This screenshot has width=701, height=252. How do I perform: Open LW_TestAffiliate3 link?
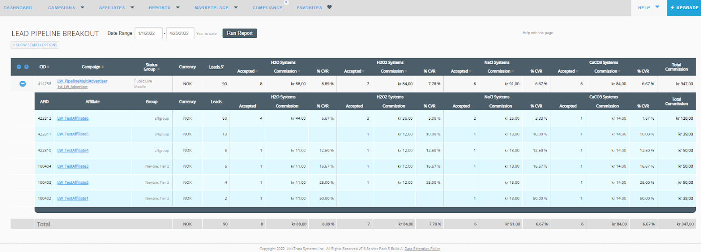73,166
